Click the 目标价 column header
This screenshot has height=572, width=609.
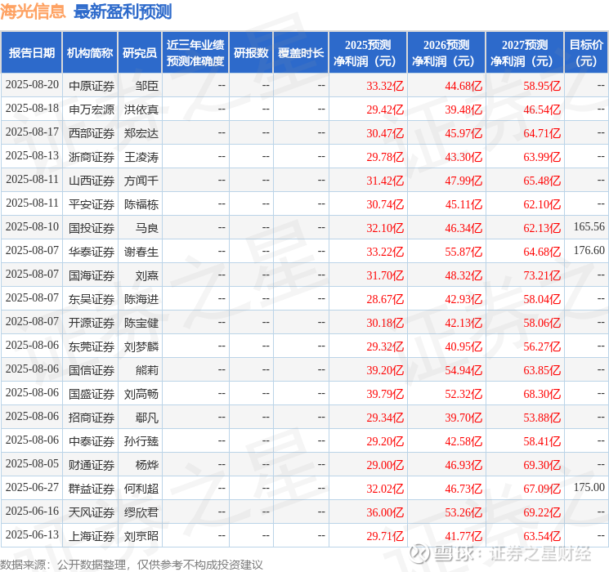586,53
